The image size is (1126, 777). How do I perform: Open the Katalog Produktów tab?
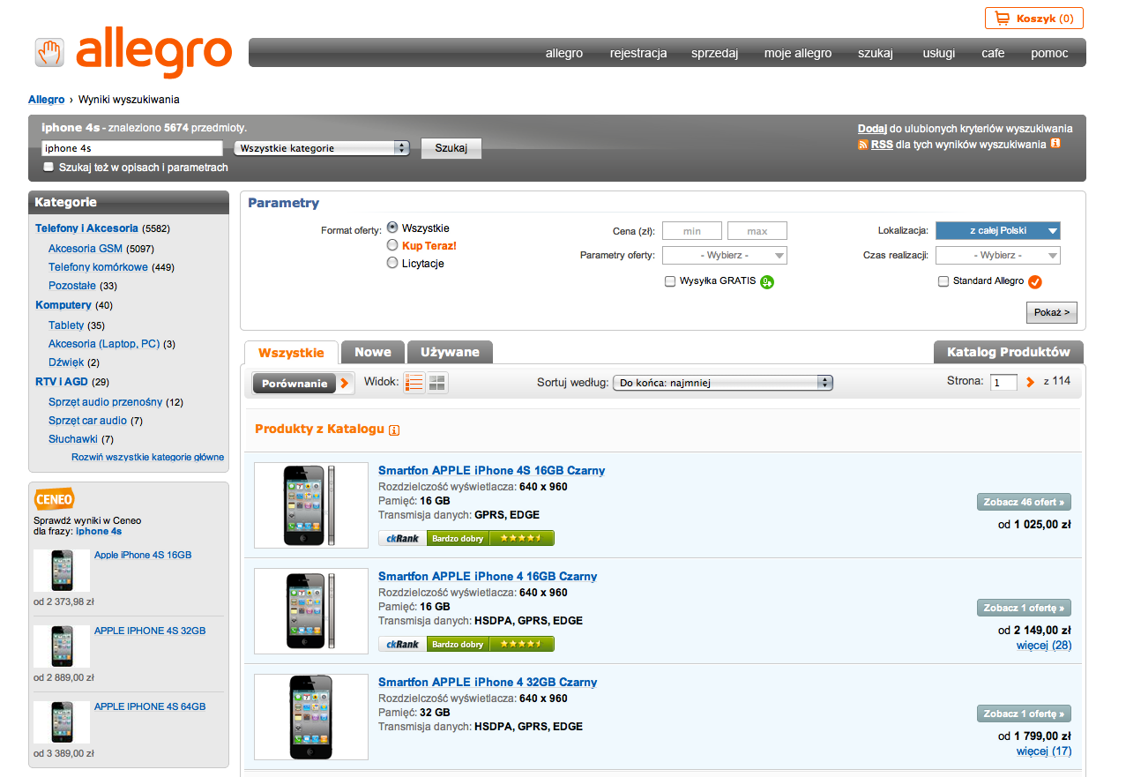[1009, 352]
